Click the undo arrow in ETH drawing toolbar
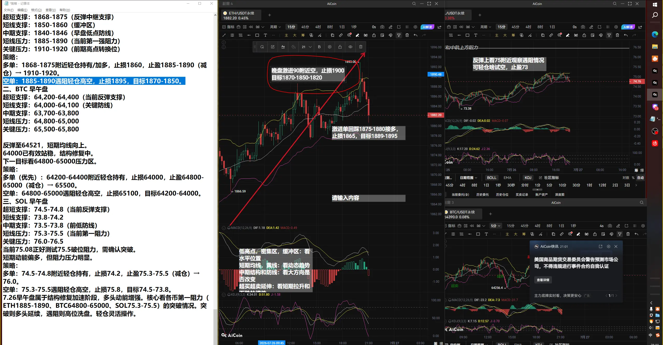Screen dimensions: 663x345 coord(415,35)
